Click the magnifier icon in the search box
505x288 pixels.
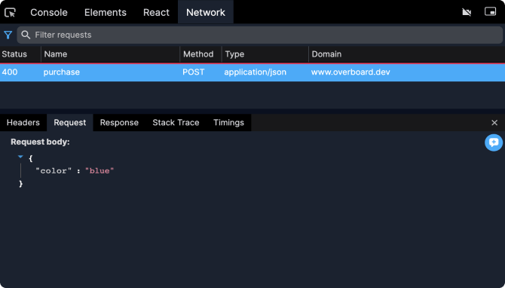pos(26,35)
